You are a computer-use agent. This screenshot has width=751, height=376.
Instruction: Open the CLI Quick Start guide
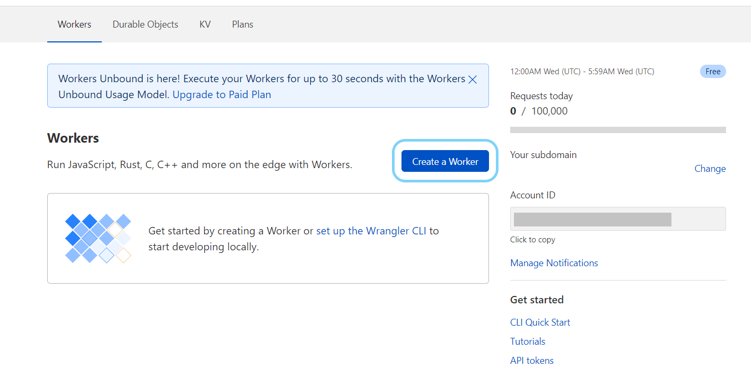[540, 322]
